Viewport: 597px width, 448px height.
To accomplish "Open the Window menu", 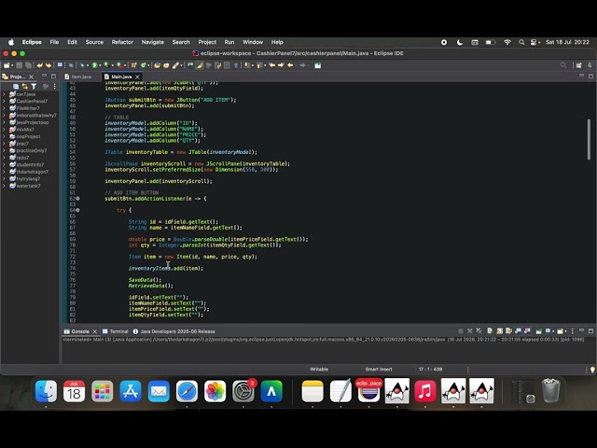I will point(253,42).
